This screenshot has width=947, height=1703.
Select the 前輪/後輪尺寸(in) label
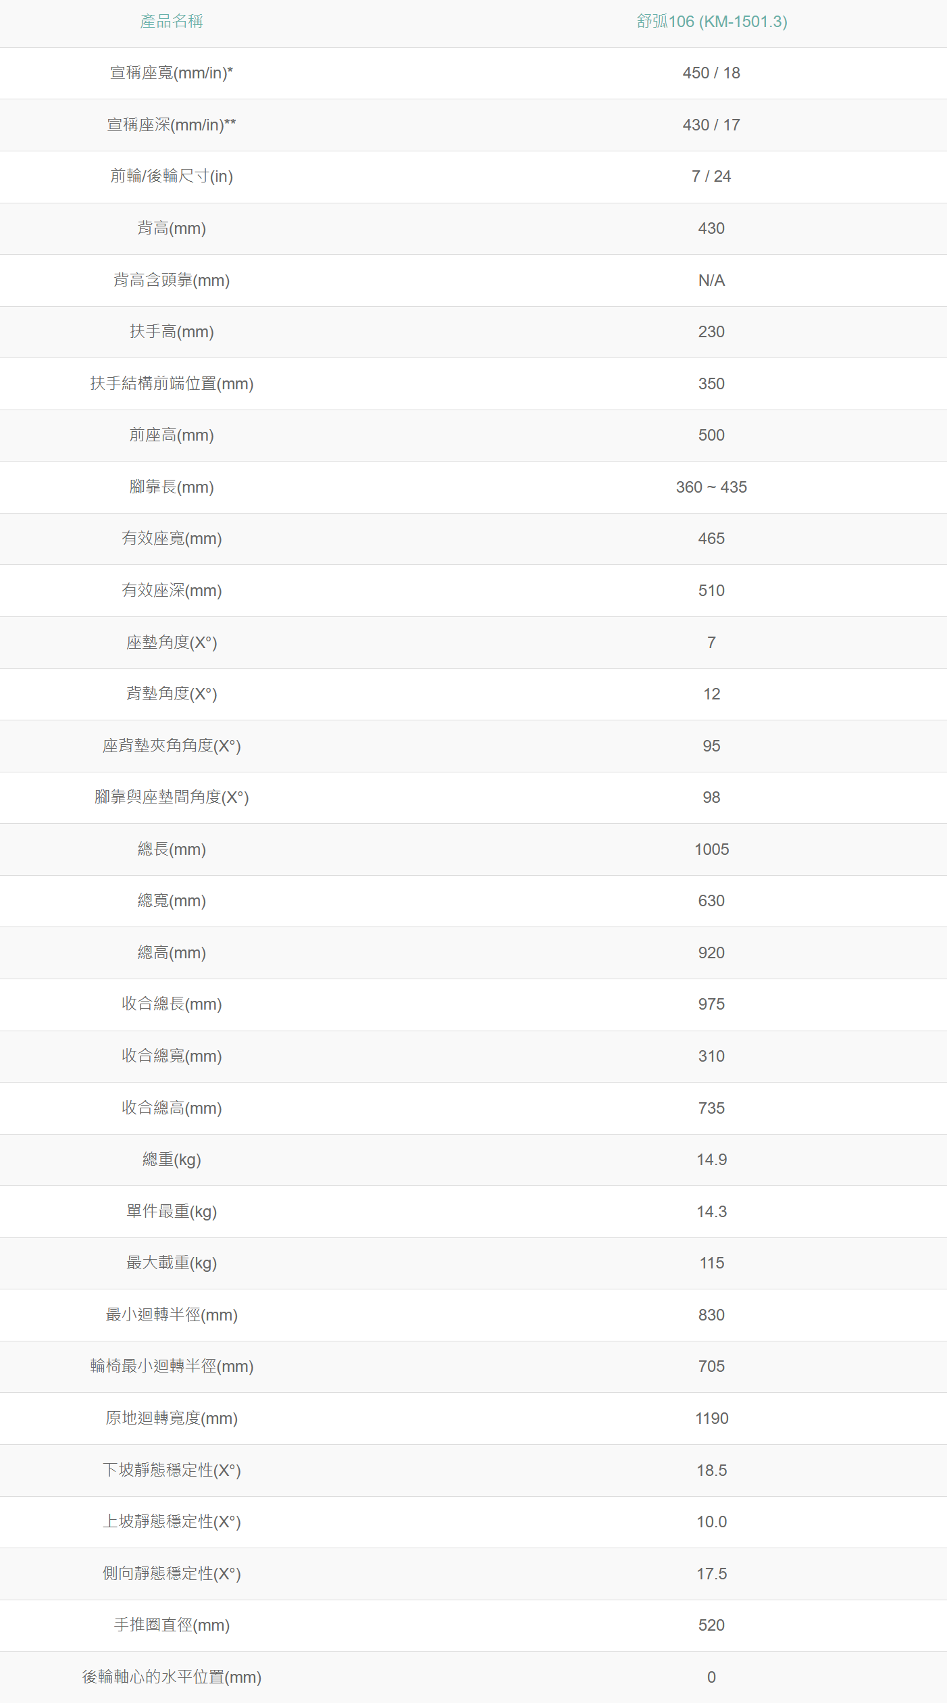click(172, 176)
